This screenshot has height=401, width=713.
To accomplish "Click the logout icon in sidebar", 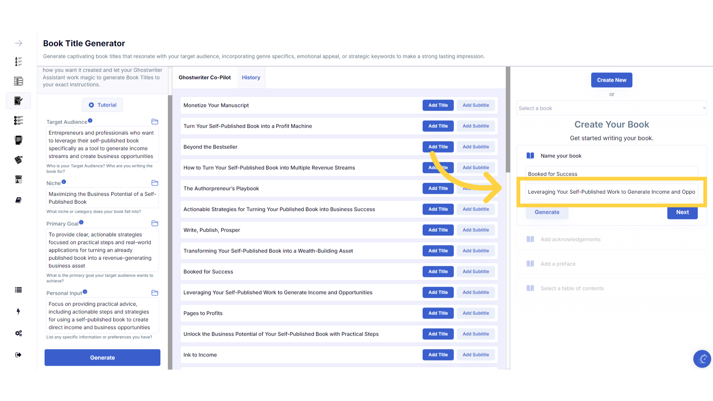I will tap(18, 355).
